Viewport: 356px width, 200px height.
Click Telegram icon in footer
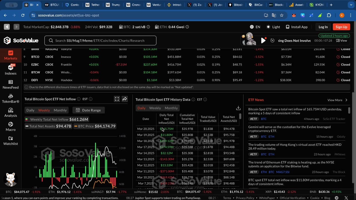337,198
